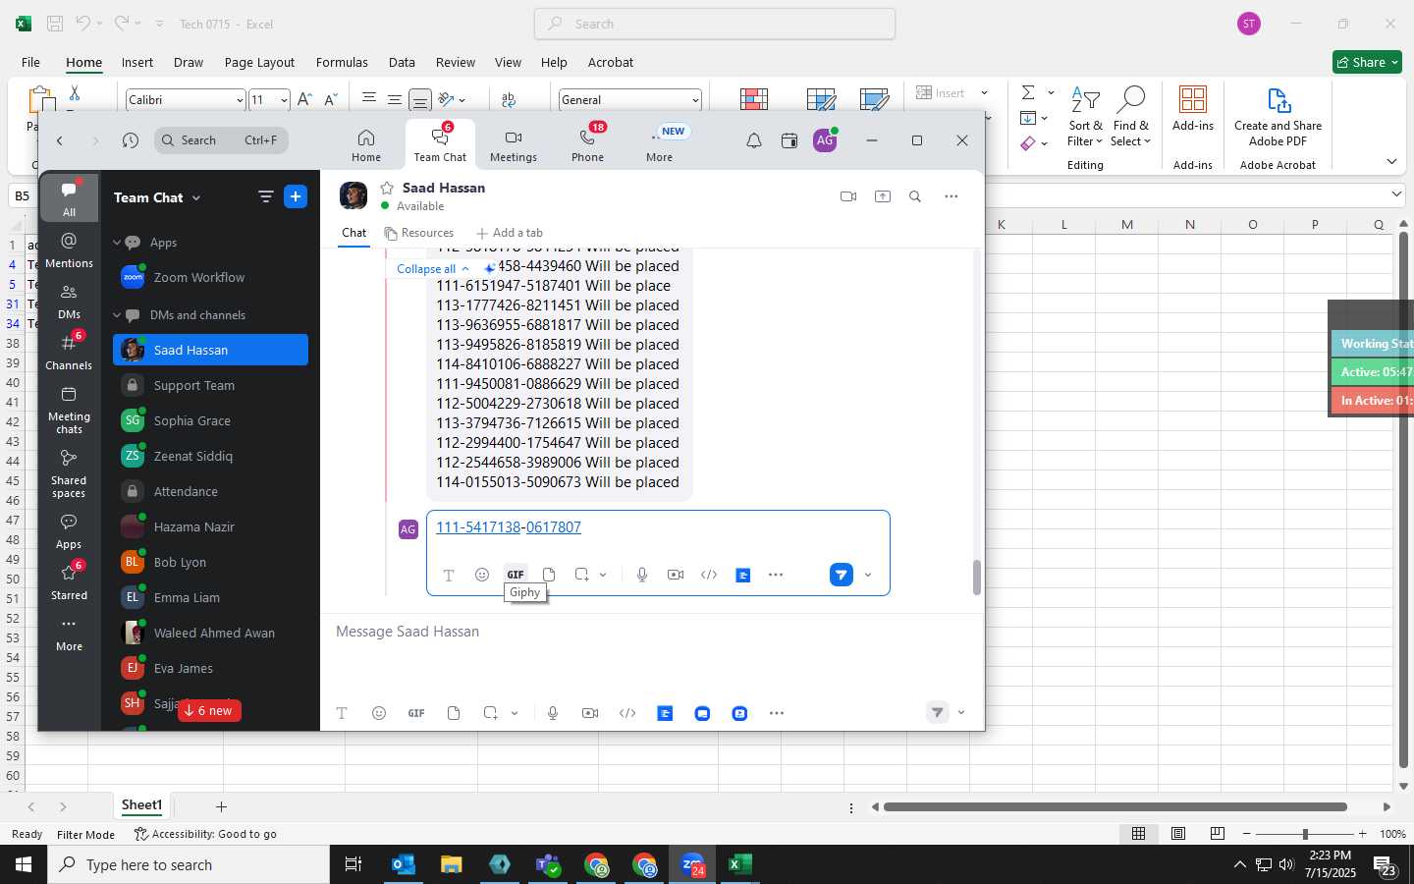Click audio message microphone in edit box

click(642, 575)
